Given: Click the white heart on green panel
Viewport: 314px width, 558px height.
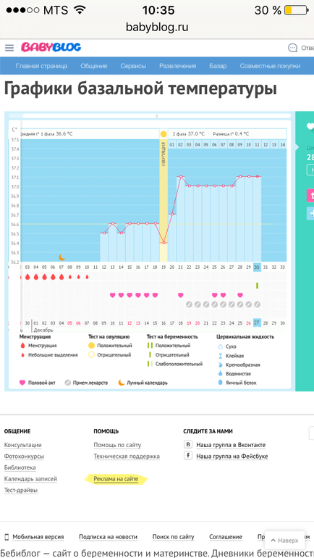Looking at the screenshot, I should pyautogui.click(x=310, y=126).
